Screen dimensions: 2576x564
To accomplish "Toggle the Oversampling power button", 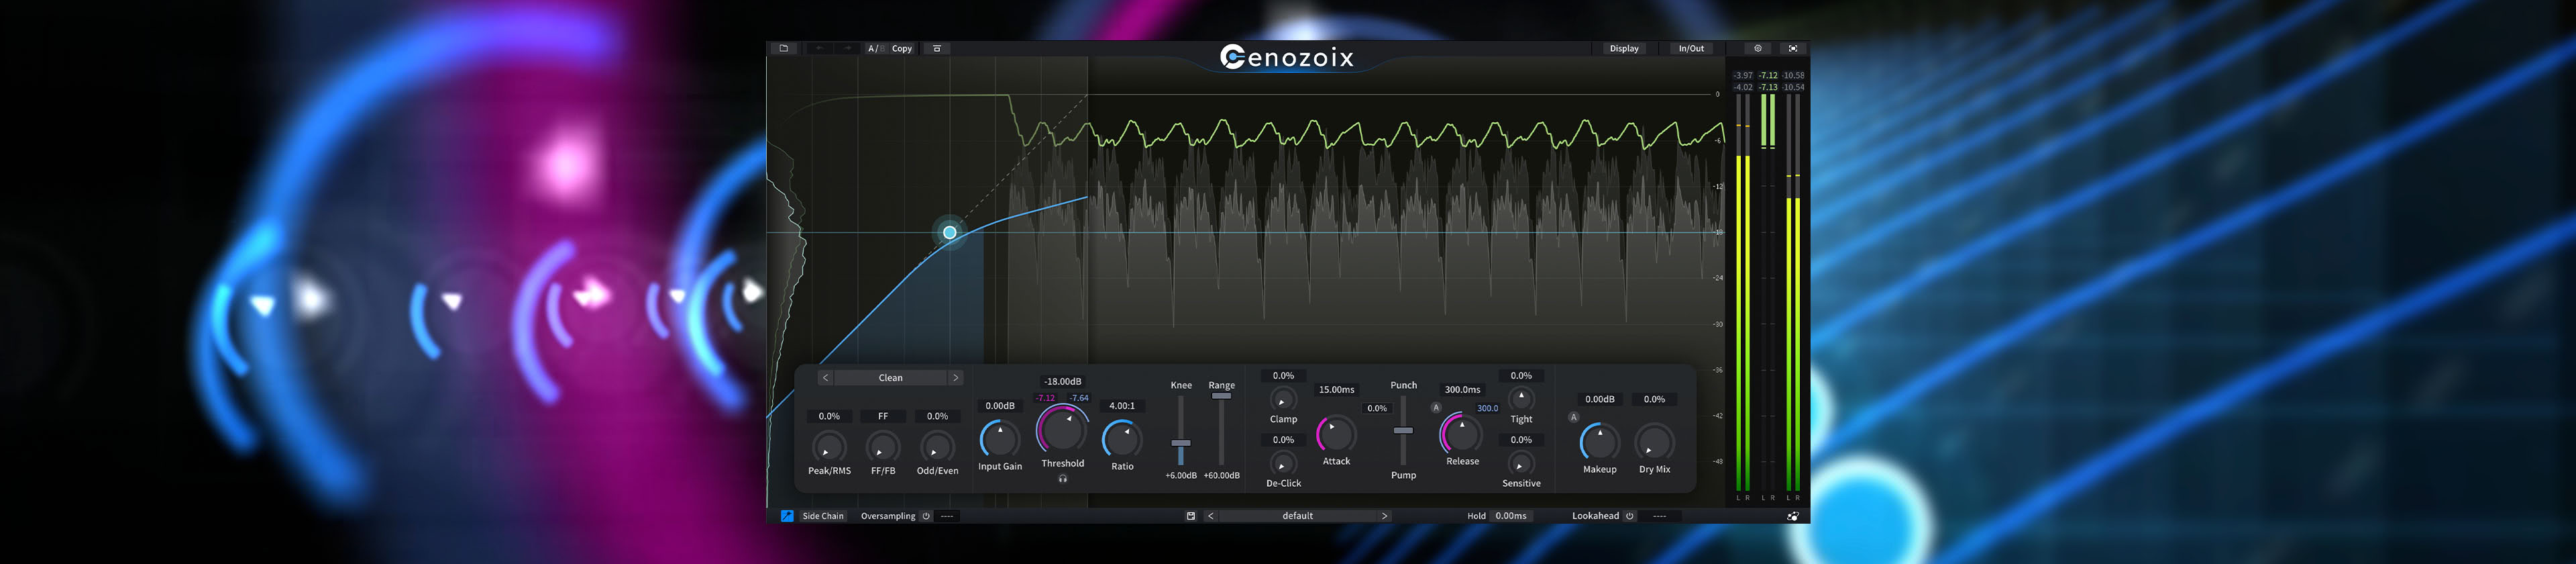I will click(x=926, y=516).
